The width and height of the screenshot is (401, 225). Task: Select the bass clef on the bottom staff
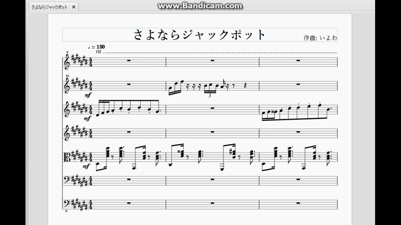[67, 204]
